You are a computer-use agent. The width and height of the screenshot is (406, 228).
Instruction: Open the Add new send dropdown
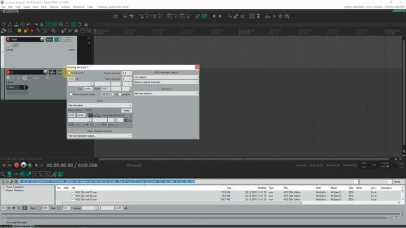(100, 105)
